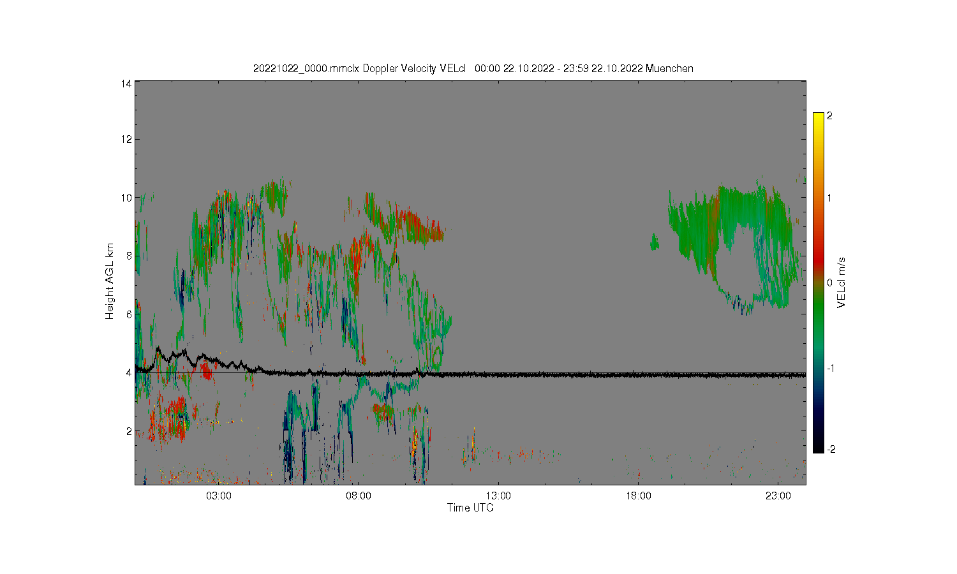The width and height of the screenshot is (957, 574).
Task: Click the height tick label 4
Action: tap(129, 372)
